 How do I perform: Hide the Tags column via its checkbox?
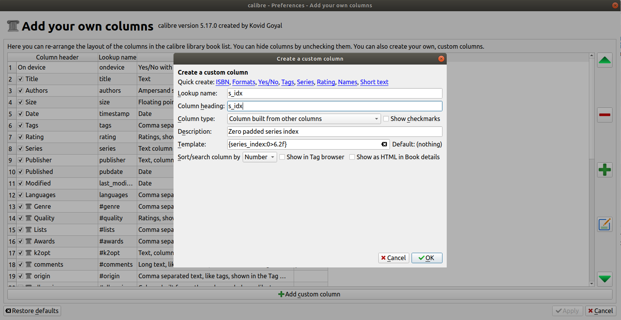pos(20,125)
